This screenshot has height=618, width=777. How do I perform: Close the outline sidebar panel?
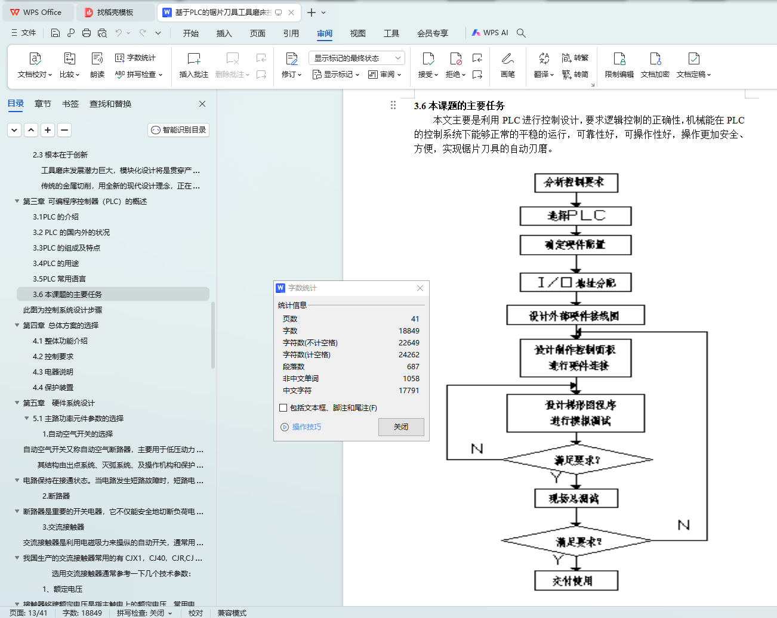[202, 104]
